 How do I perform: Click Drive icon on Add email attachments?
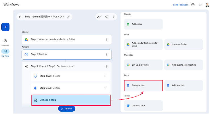pos(128,44)
